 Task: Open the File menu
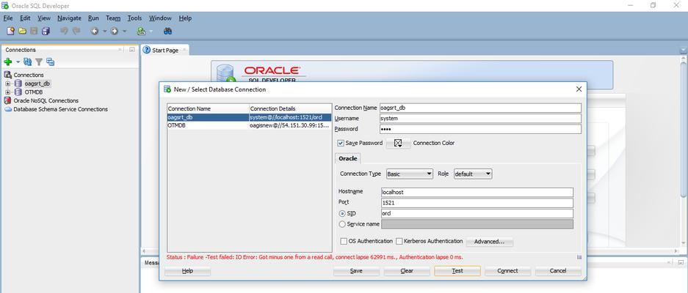[8, 18]
